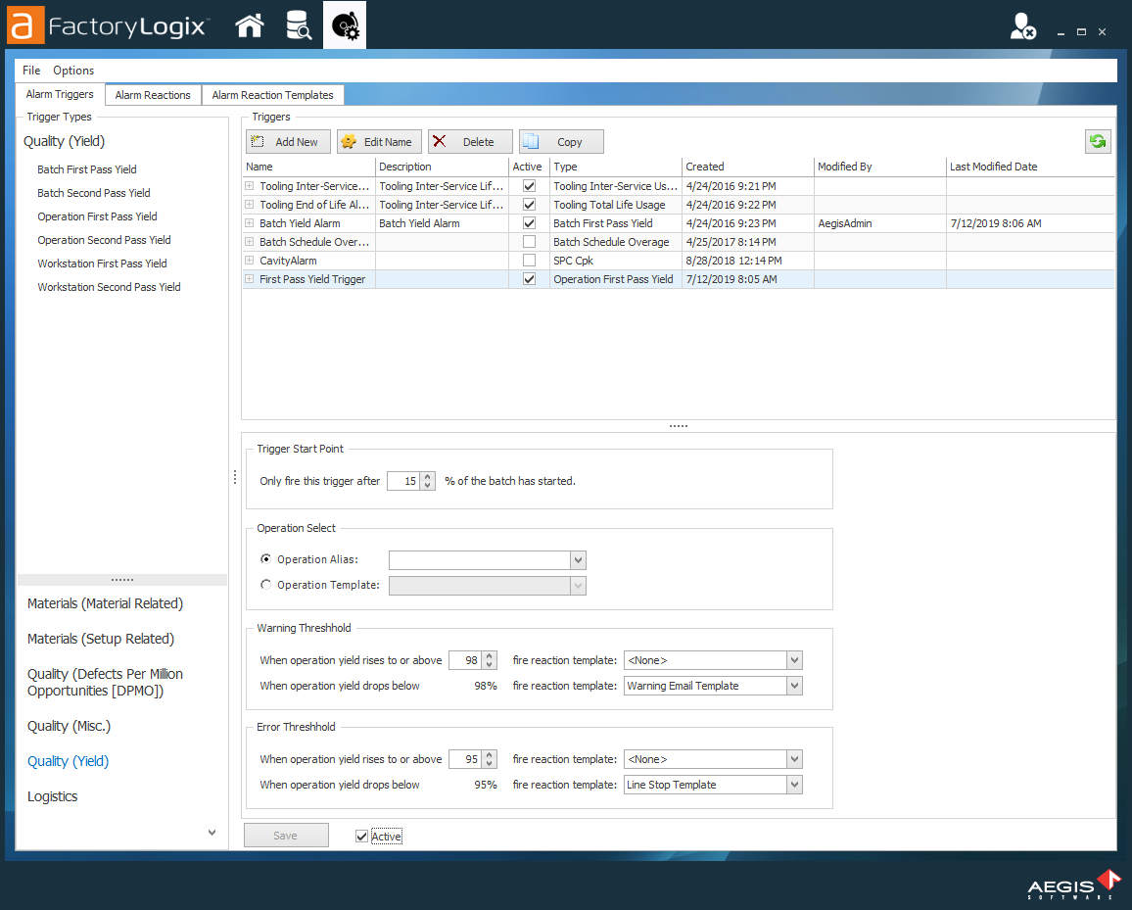Click the Edit Name brush icon

pos(350,141)
